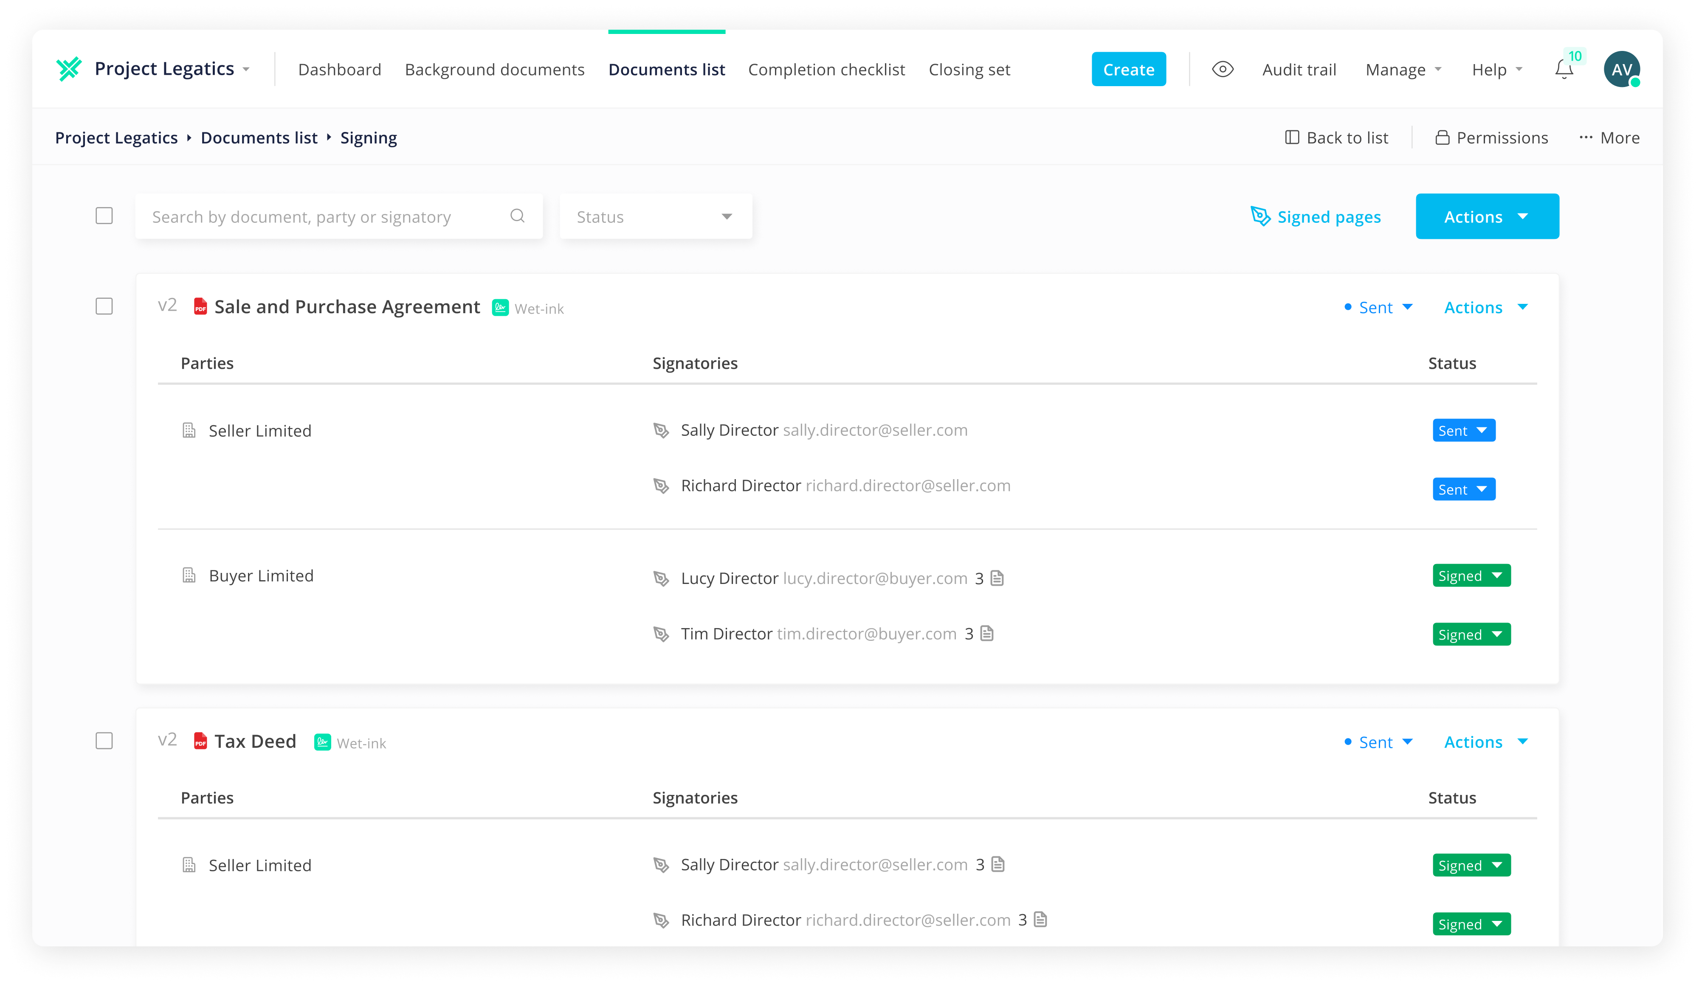Check the Sale and Purchase Agreement checkbox
The width and height of the screenshot is (1699, 985).
pyautogui.click(x=104, y=306)
